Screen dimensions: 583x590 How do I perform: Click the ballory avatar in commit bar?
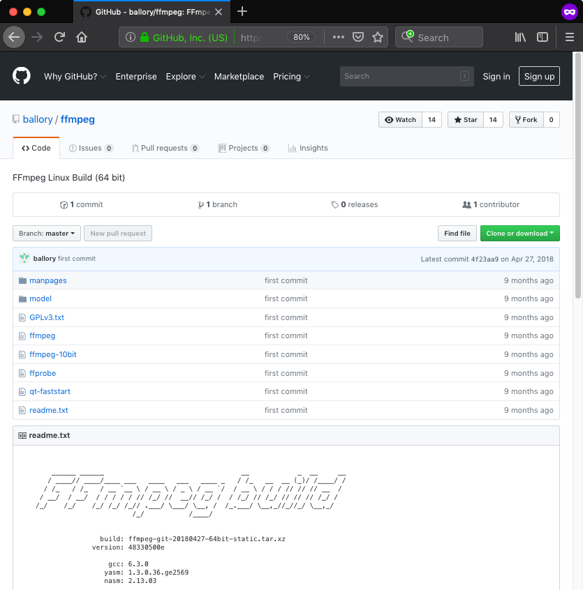[24, 258]
